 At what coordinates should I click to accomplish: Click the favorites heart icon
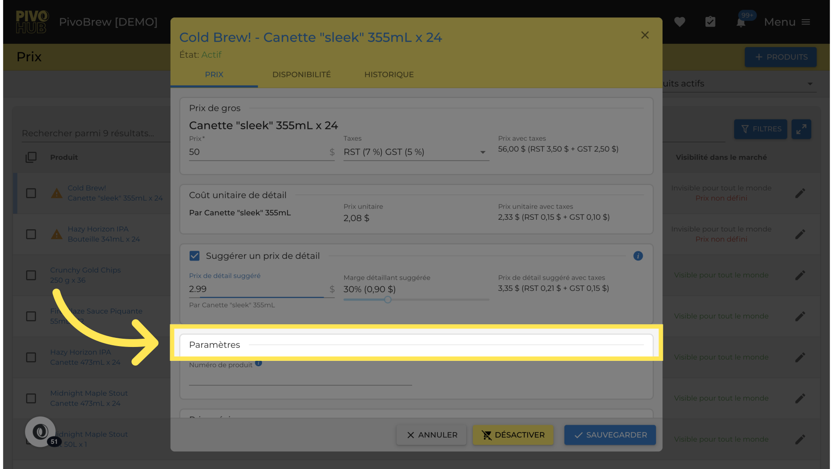point(679,22)
